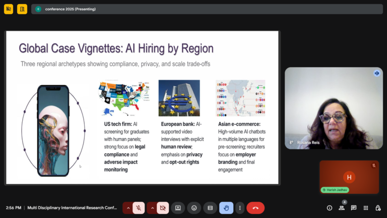The image size is (387, 218).
Task: Expand video settings arrow beside camera
Action: coord(152,207)
